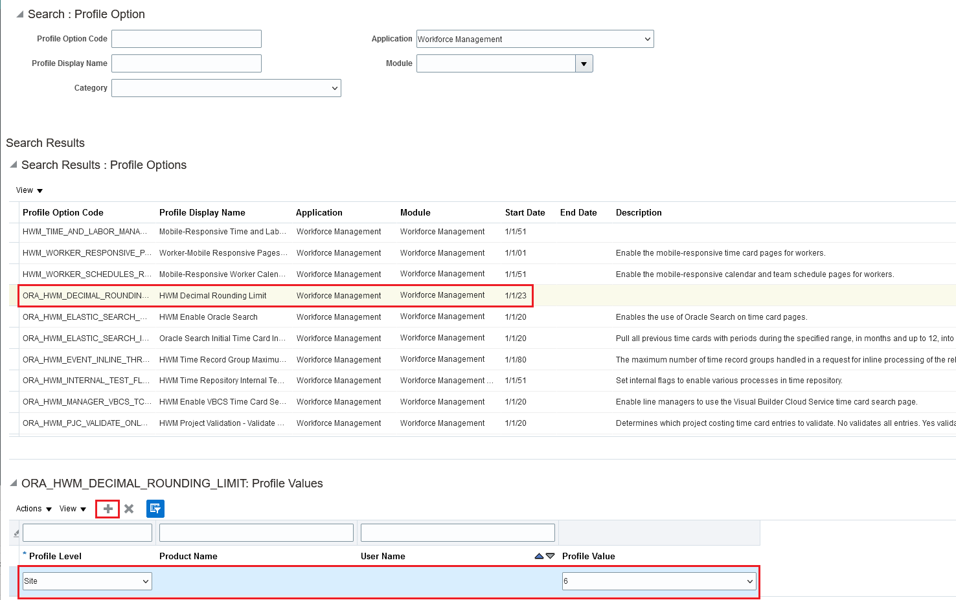Click the Profile Display Name input field
The image size is (956, 600).
click(x=186, y=63)
